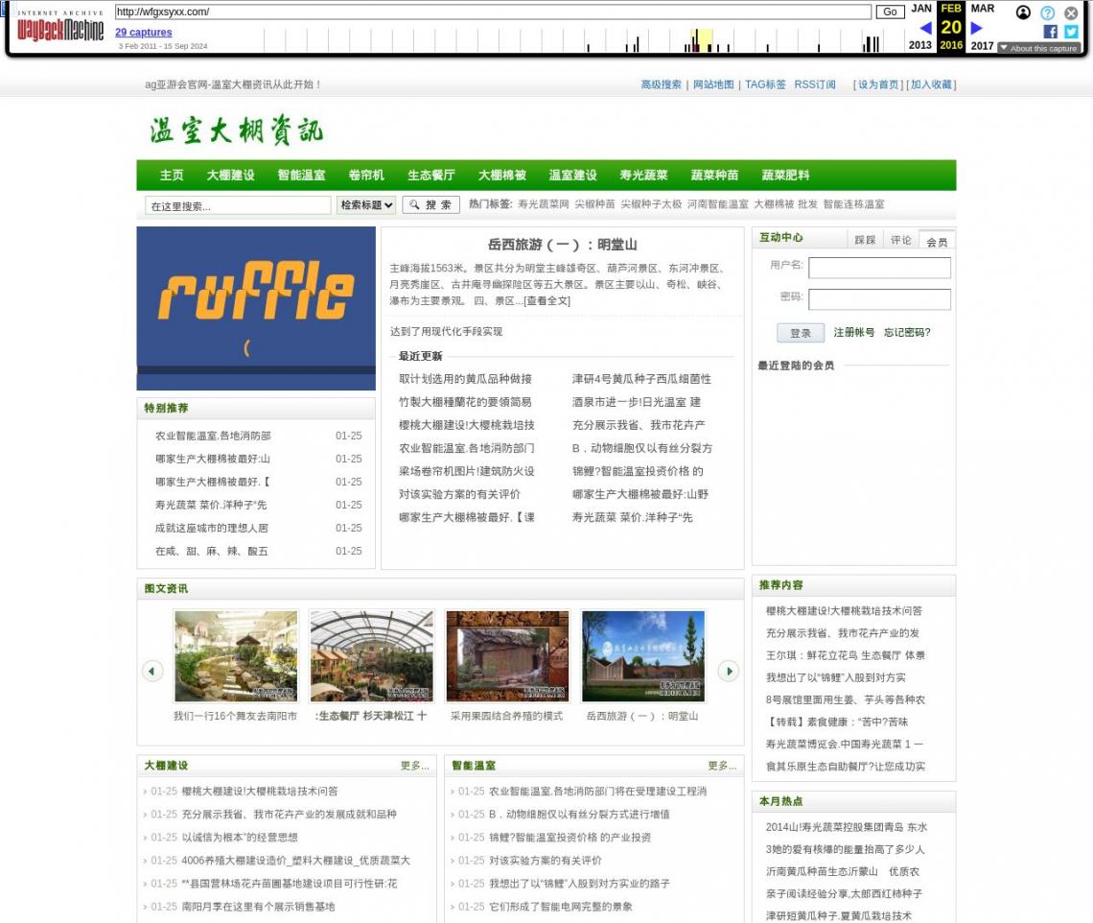Open 卷帘机 navigation menu item
Image resolution: width=1093 pixels, height=923 pixels.
pyautogui.click(x=366, y=176)
